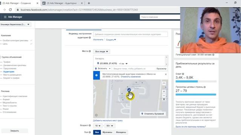Zoom in on the map
This screenshot has height=135, width=241.
coord(164,91)
